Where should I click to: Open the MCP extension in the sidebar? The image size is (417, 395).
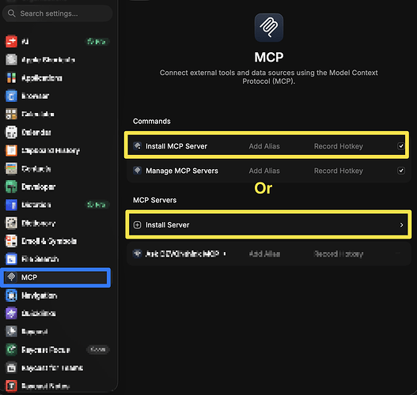point(55,277)
